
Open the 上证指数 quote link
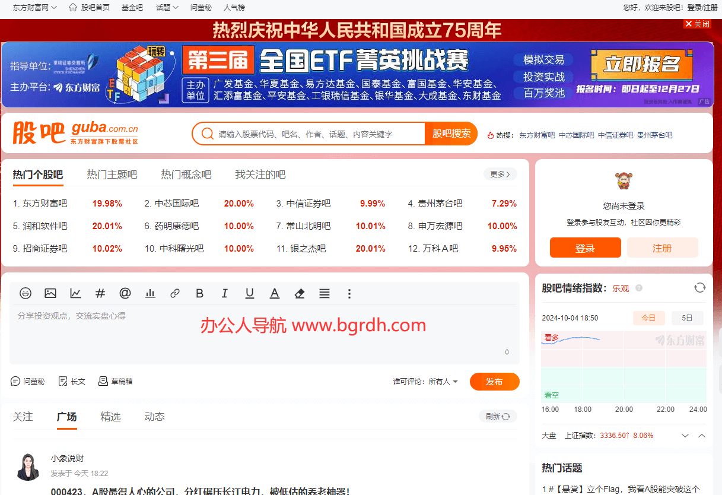tap(579, 436)
